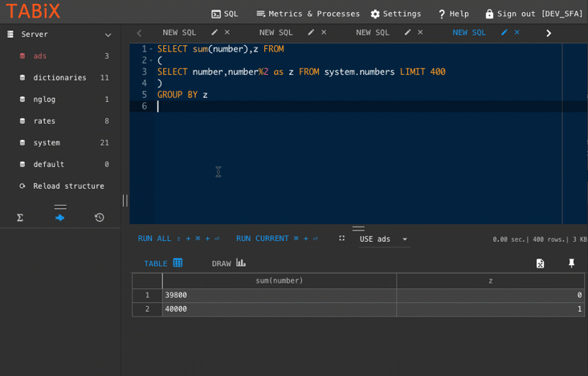
Task: Click the sigma aggregate icon in sidebar
Action: [x=20, y=218]
